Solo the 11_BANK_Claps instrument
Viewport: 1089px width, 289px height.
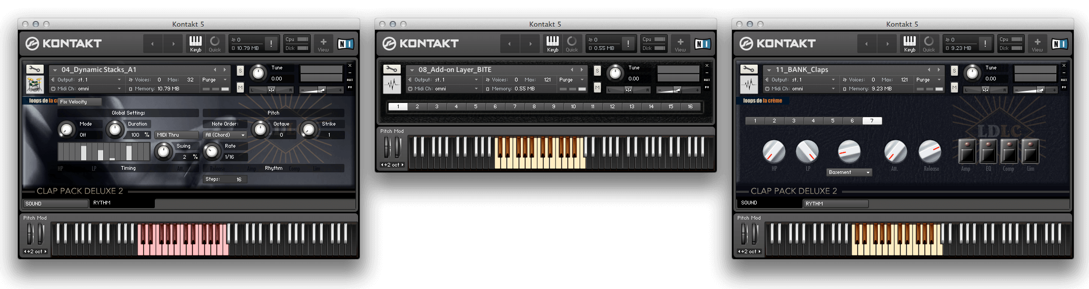954,70
